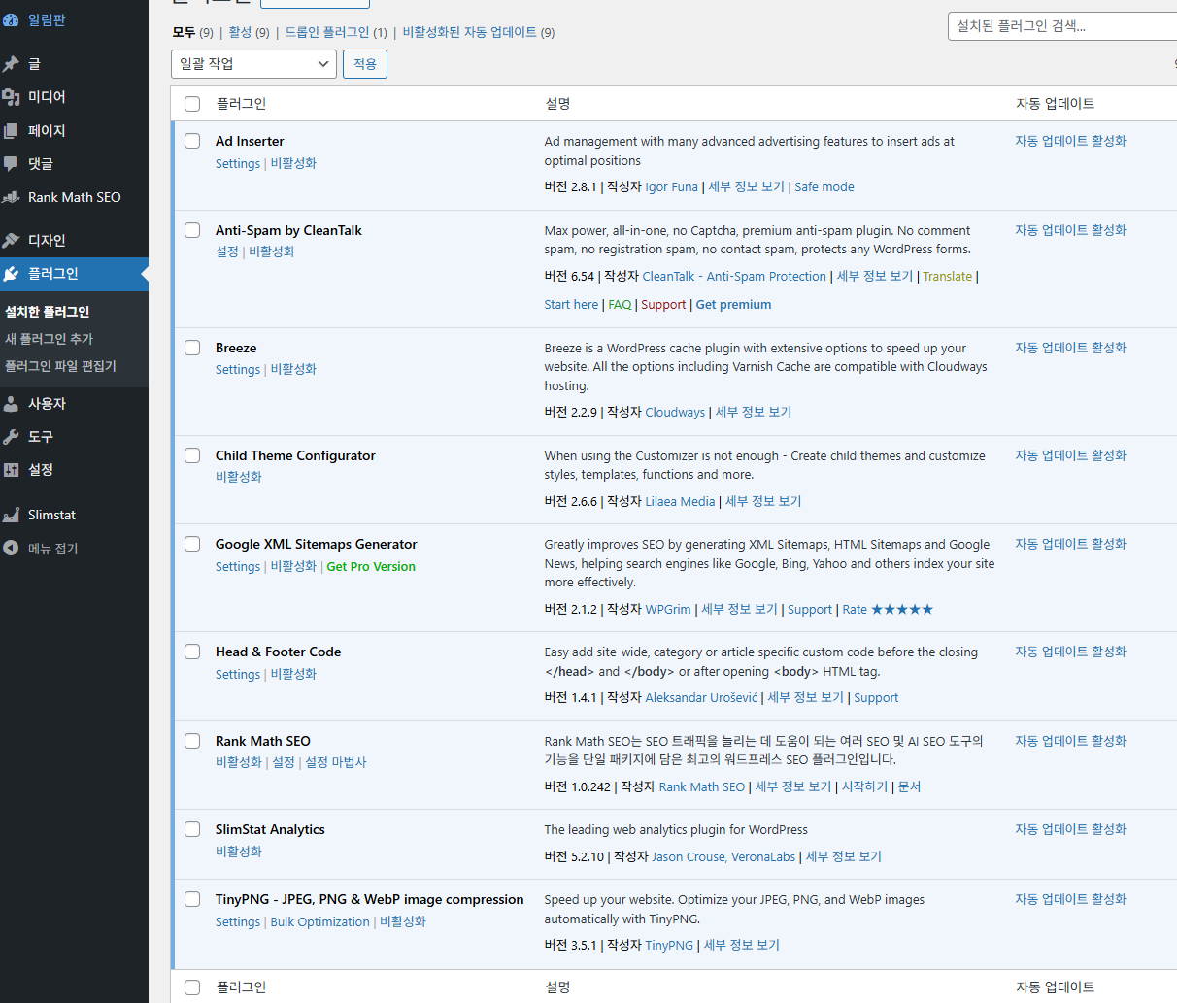Select the 드롭인 플러그인 (1) filter
The width and height of the screenshot is (1177, 1003).
pos(336,32)
